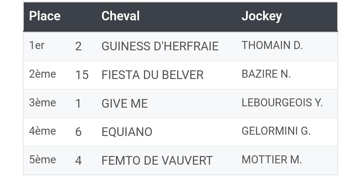Click the Cheval column header
The image size is (361, 177).
tap(120, 16)
